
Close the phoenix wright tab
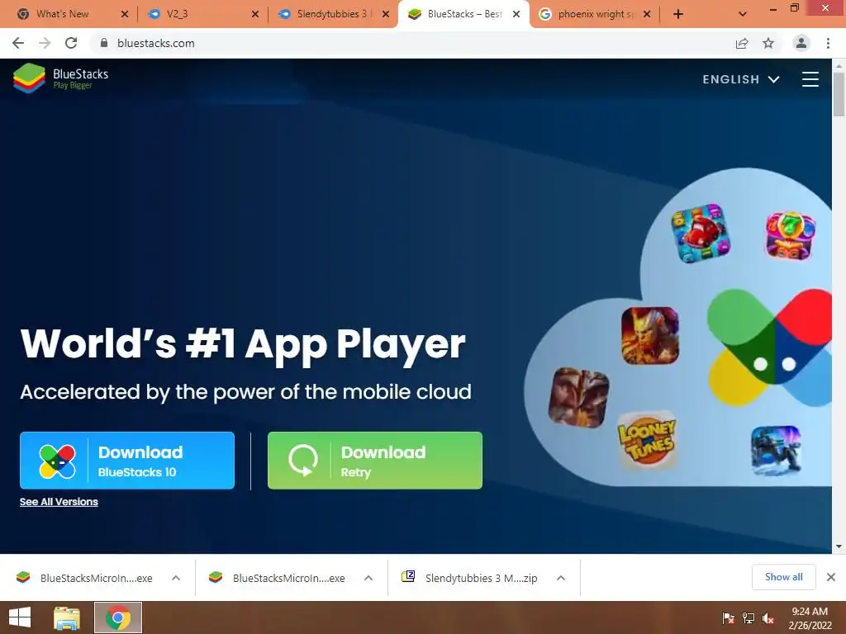coord(647,14)
